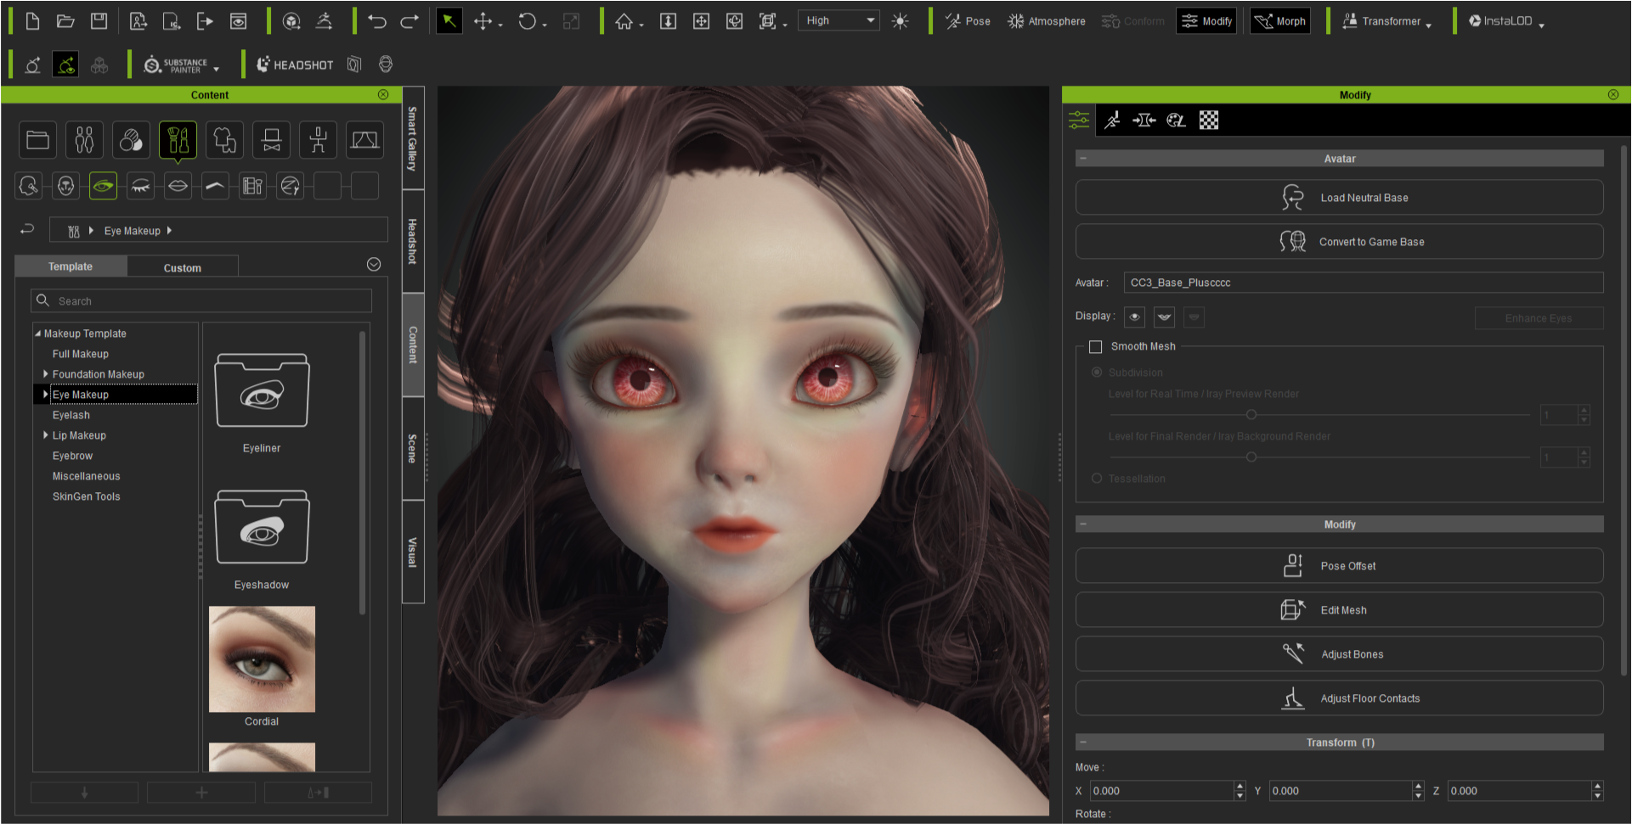1632x824 pixels.
Task: Toggle teeth display visibility icon
Action: pos(1164,317)
